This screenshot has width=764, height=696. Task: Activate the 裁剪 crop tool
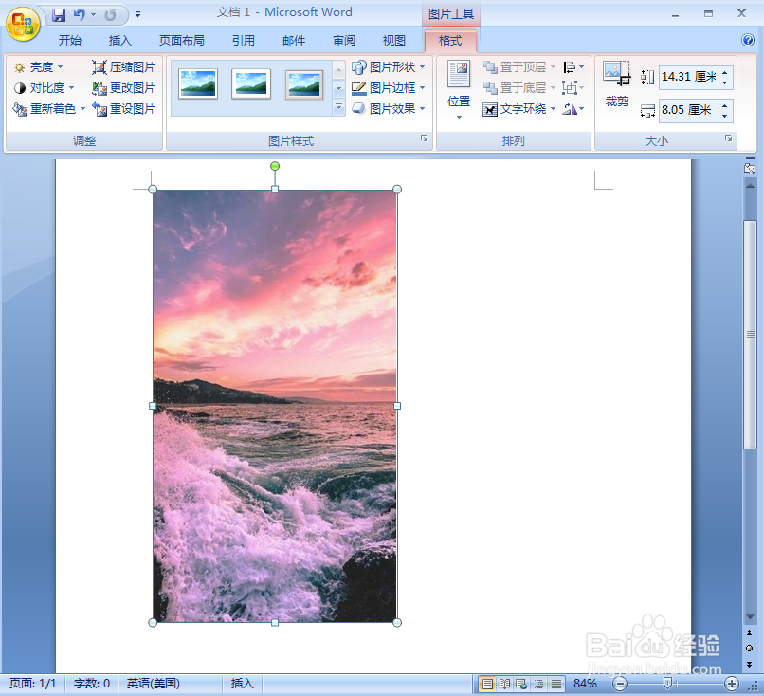pos(617,83)
